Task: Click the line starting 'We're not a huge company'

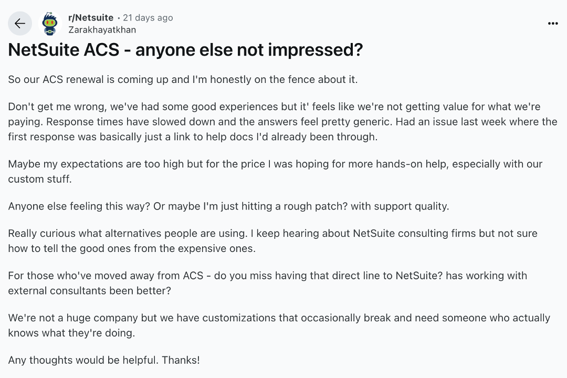Action: [x=279, y=318]
